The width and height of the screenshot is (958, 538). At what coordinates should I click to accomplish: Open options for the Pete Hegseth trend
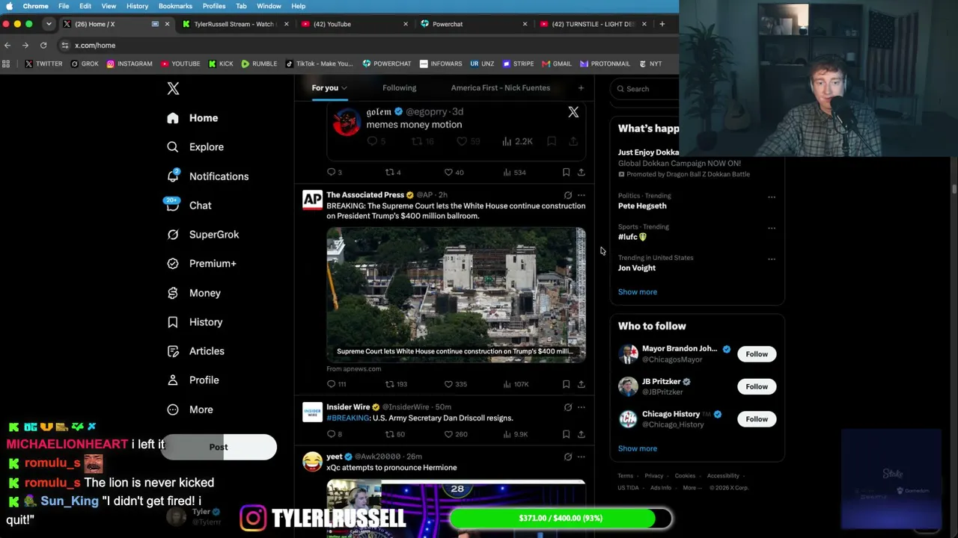click(x=772, y=197)
